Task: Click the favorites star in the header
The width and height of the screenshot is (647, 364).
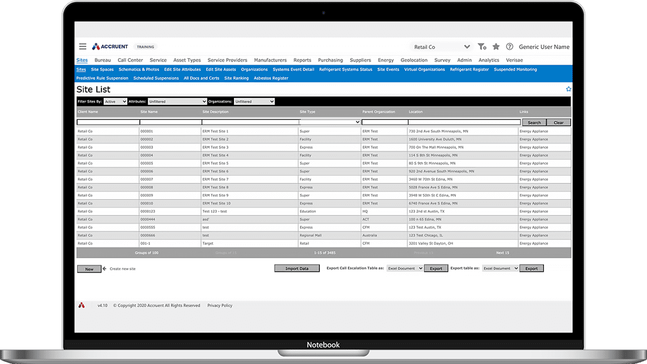Action: pos(496,46)
